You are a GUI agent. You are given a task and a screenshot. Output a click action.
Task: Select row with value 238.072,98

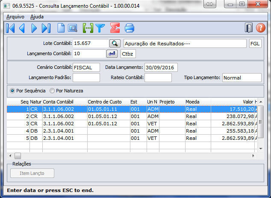(x=132, y=116)
